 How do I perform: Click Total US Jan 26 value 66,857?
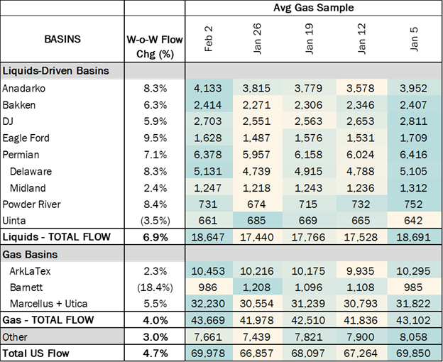point(256,353)
